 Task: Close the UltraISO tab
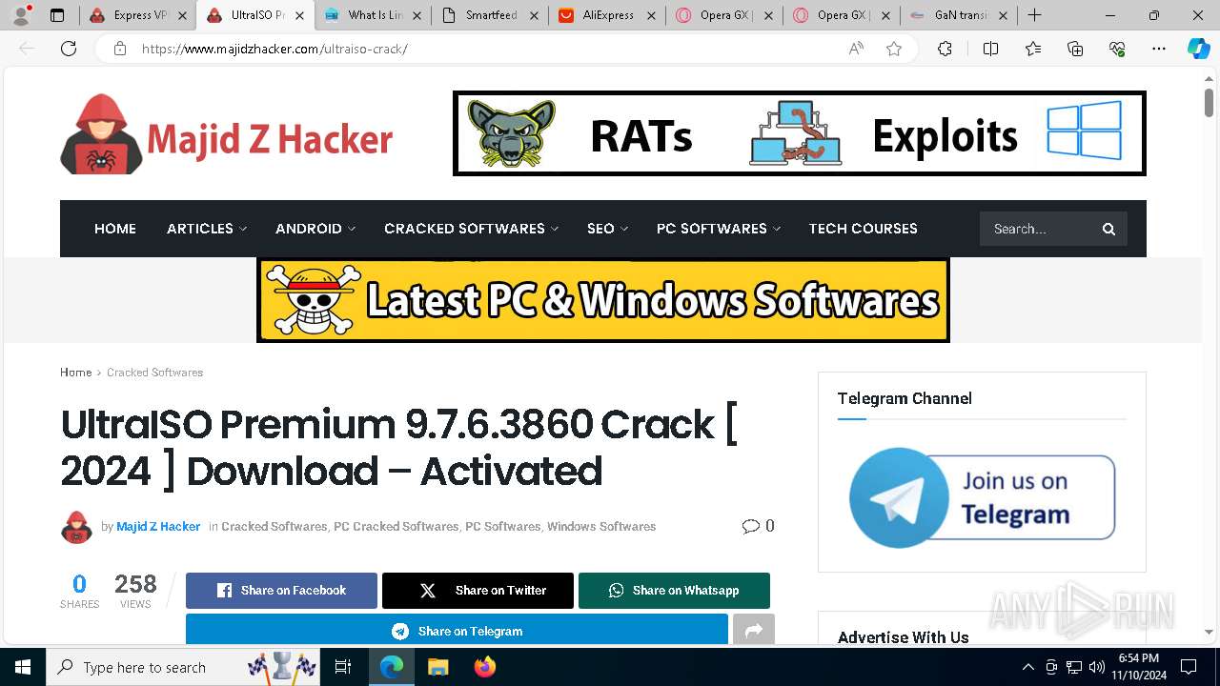[299, 15]
